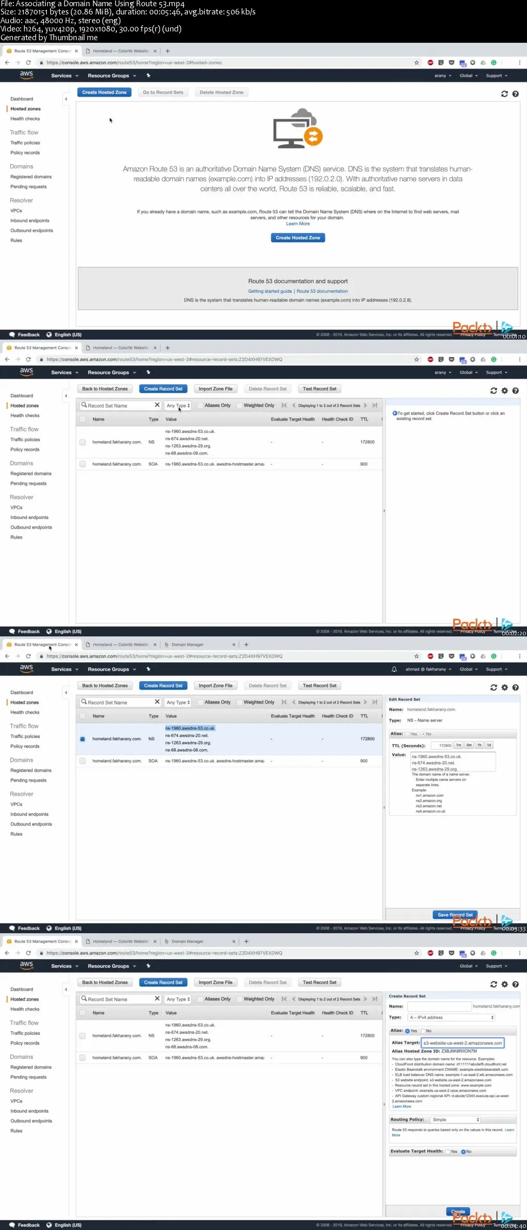Screen dimensions: 527x1230
Task: Open the Services dropdown in 00:01:10 frame
Action: tap(64, 76)
